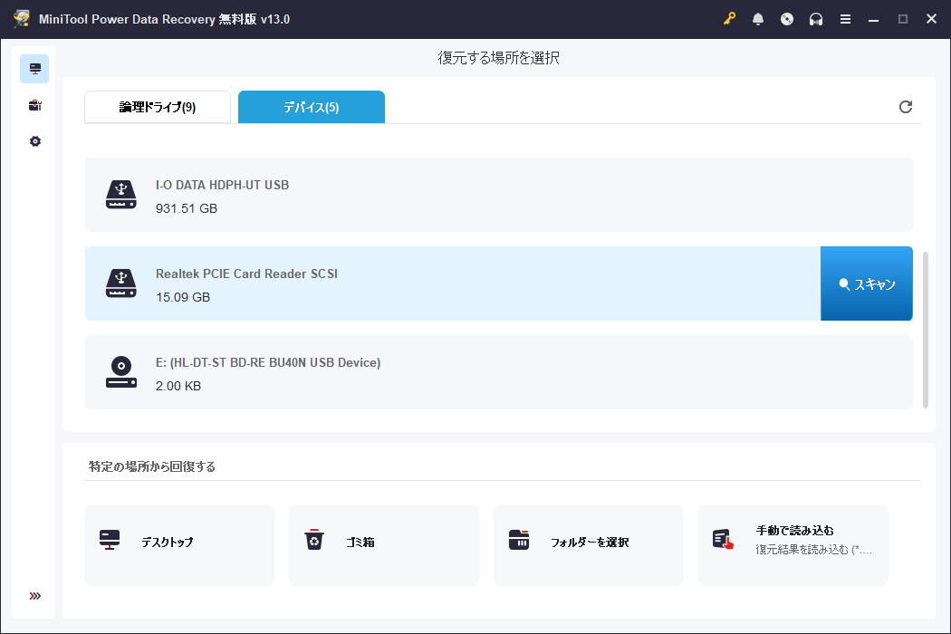The image size is (951, 634).
Task: Click the key register icon in title bar
Action: click(x=729, y=19)
